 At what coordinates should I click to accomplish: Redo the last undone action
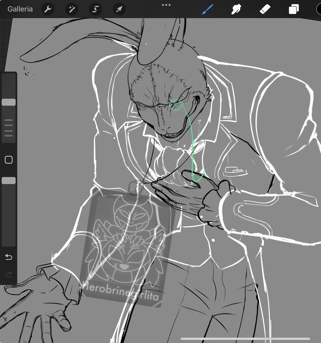[9, 275]
